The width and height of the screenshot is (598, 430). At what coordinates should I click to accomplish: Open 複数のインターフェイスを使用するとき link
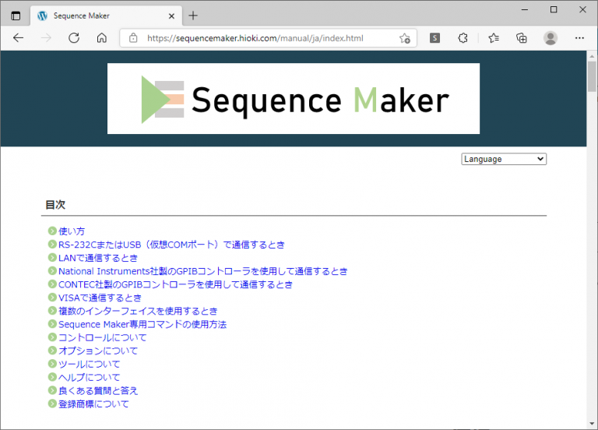click(x=138, y=311)
